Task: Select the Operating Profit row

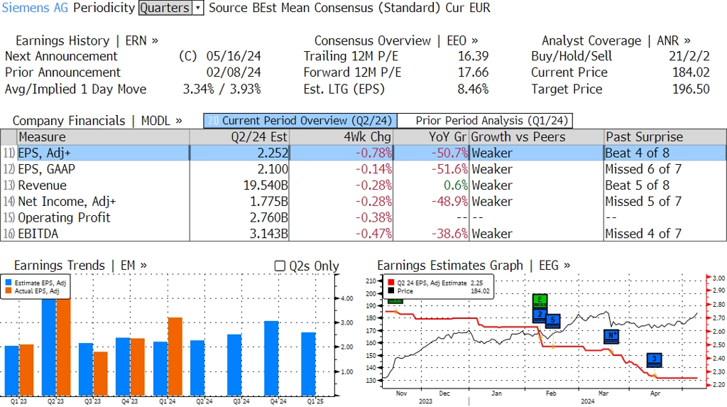Action: 363,217
